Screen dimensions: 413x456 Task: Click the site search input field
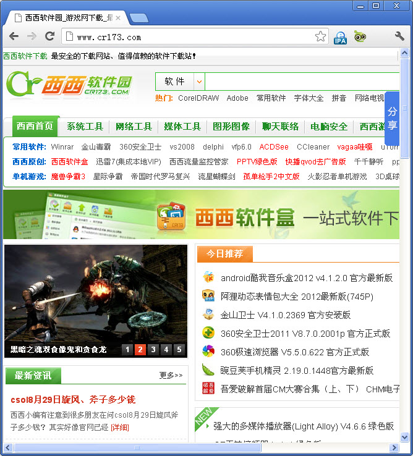[x=302, y=82]
